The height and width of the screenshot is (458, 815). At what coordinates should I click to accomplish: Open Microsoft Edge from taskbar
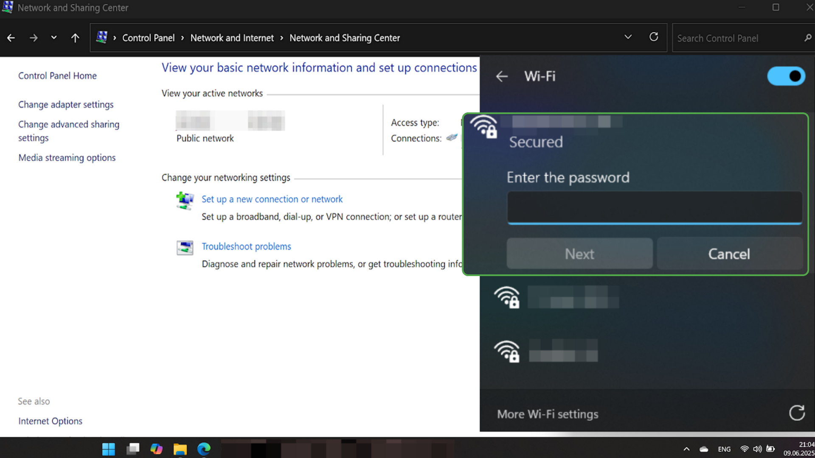tap(204, 449)
